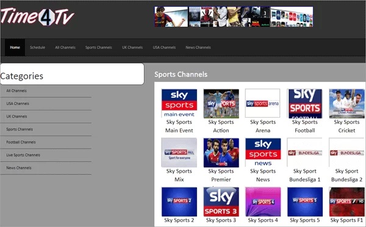Choose USA Channels from Categories list
Viewport: 366px width, 227px height.
[18, 104]
